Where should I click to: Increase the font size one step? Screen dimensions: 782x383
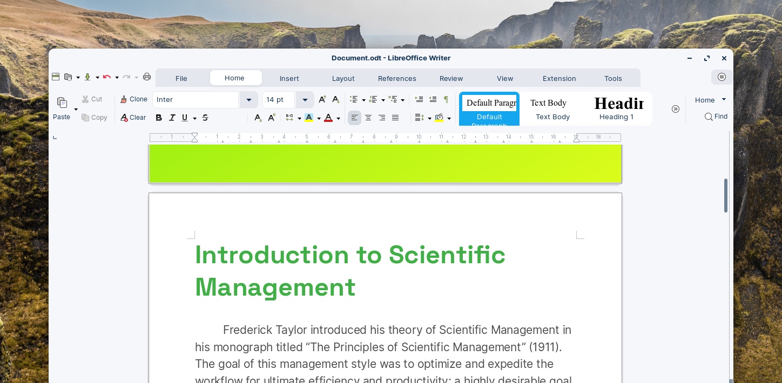pyautogui.click(x=322, y=99)
